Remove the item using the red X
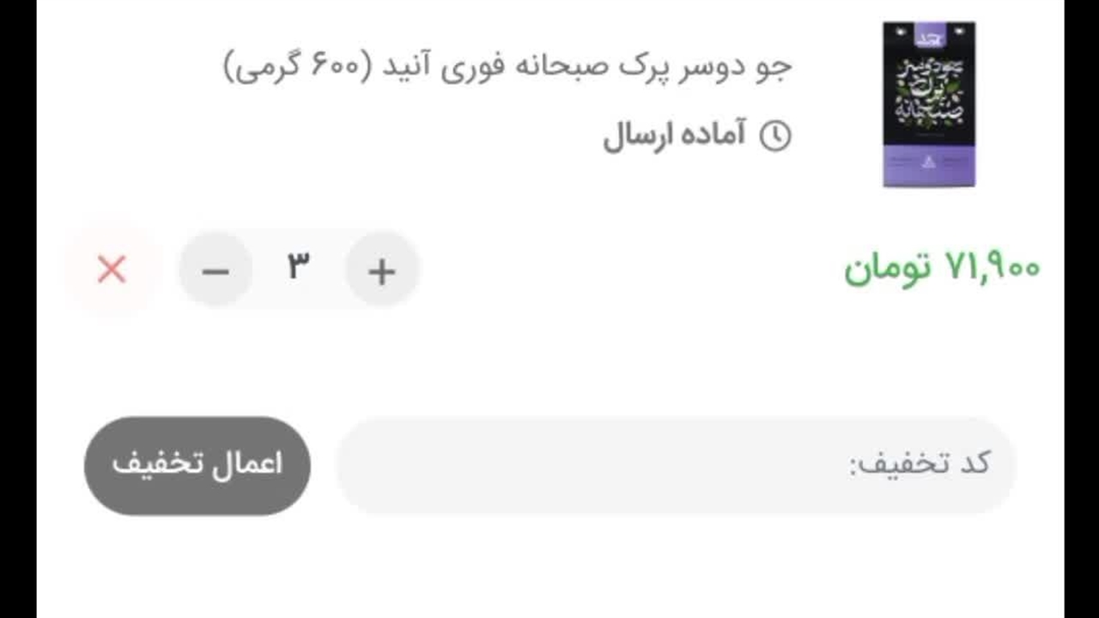The height and width of the screenshot is (618, 1099). point(112,270)
